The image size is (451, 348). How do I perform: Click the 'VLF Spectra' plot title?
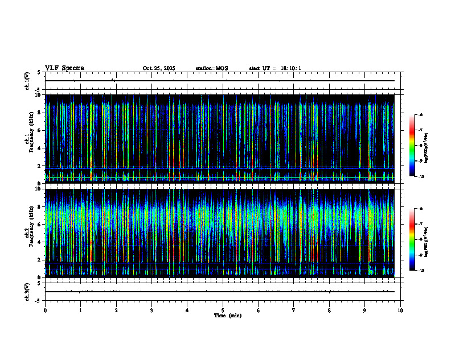click(64, 68)
